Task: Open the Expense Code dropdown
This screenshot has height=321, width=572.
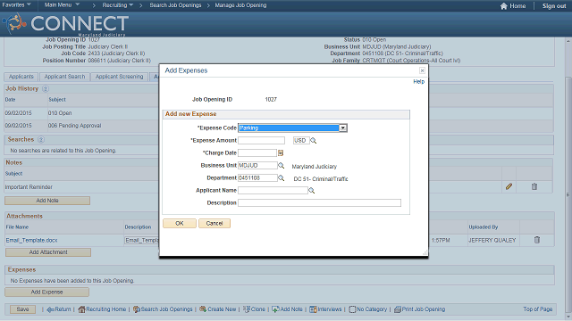Action: click(x=343, y=128)
